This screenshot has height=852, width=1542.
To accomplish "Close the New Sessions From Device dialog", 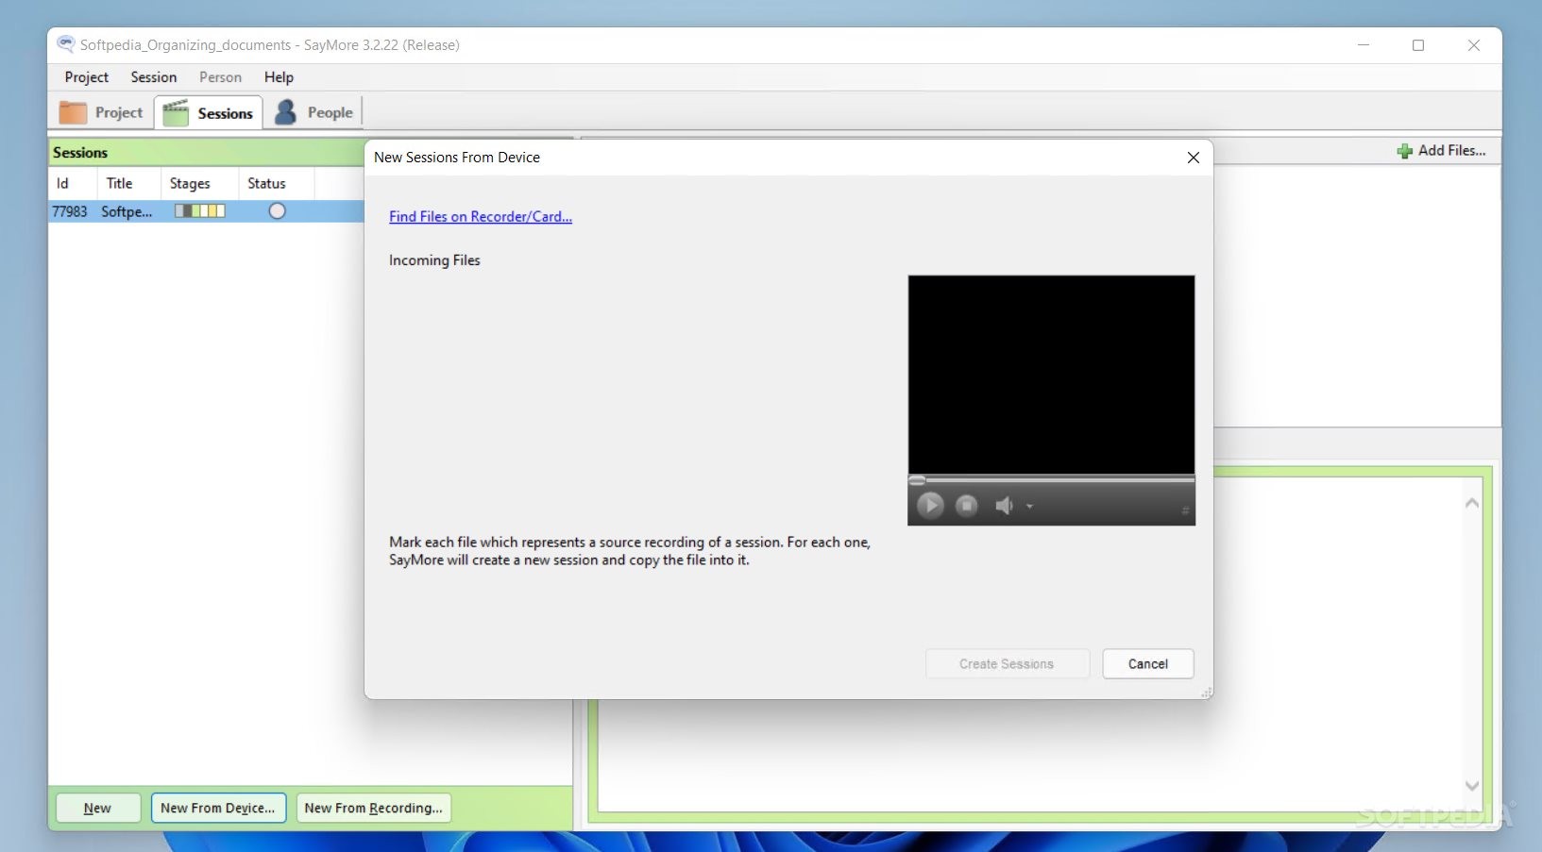I will (1193, 158).
